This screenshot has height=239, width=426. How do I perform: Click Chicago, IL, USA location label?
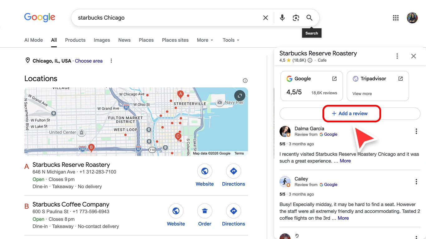[52, 61]
